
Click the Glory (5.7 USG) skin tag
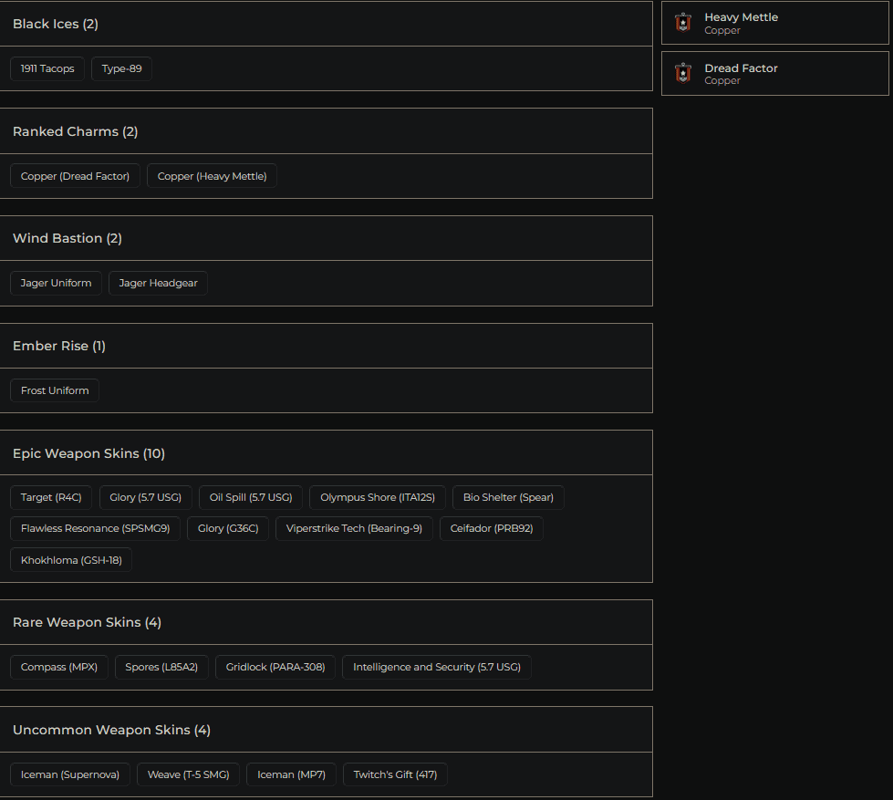click(146, 497)
